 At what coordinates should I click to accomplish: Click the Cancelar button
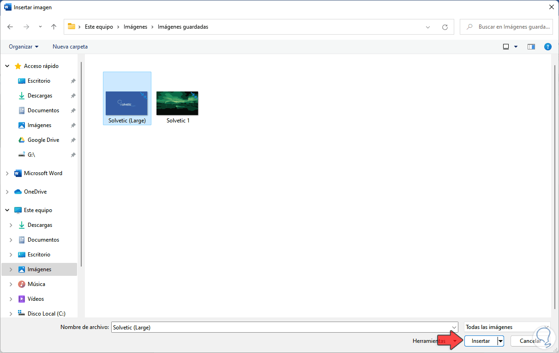(530, 341)
